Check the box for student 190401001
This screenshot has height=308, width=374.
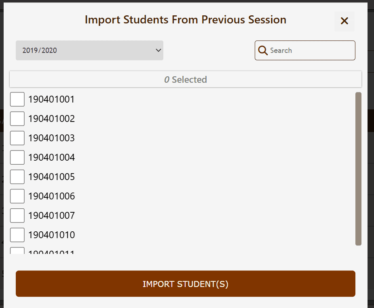[x=17, y=99]
